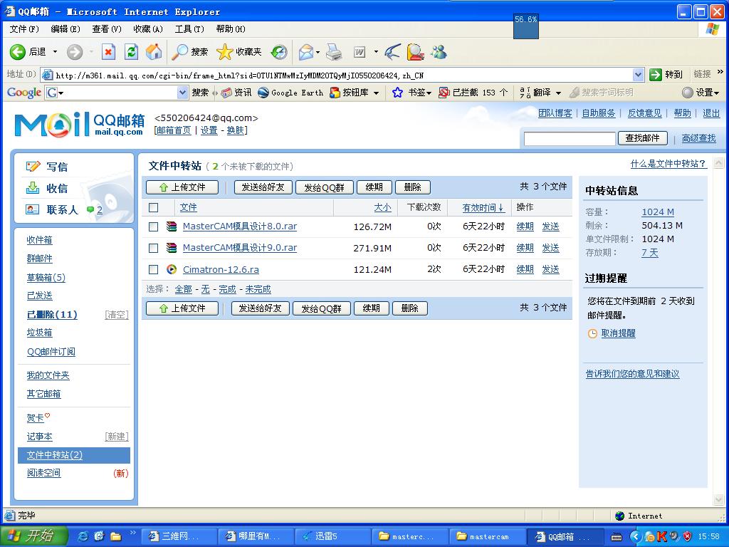Sort files by 有效时间 column
The image size is (729, 547).
click(483, 207)
